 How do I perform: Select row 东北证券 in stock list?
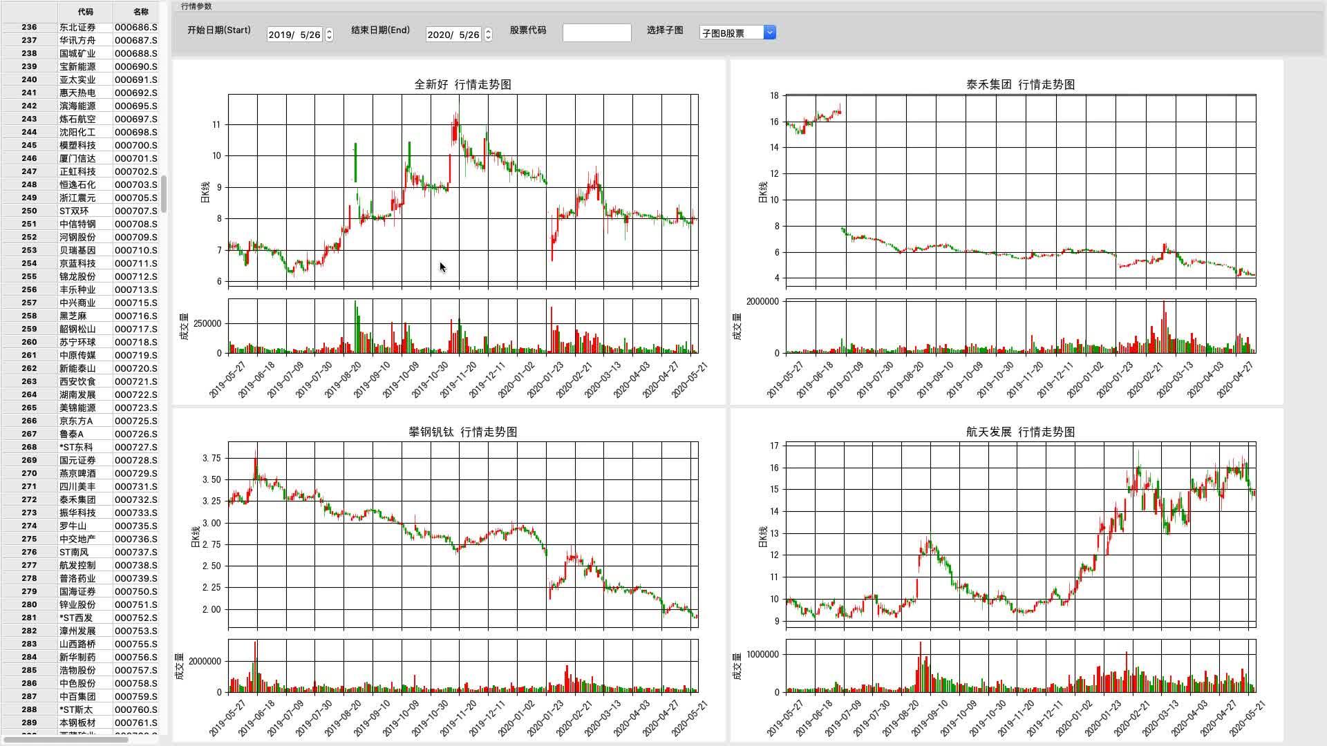click(79, 27)
